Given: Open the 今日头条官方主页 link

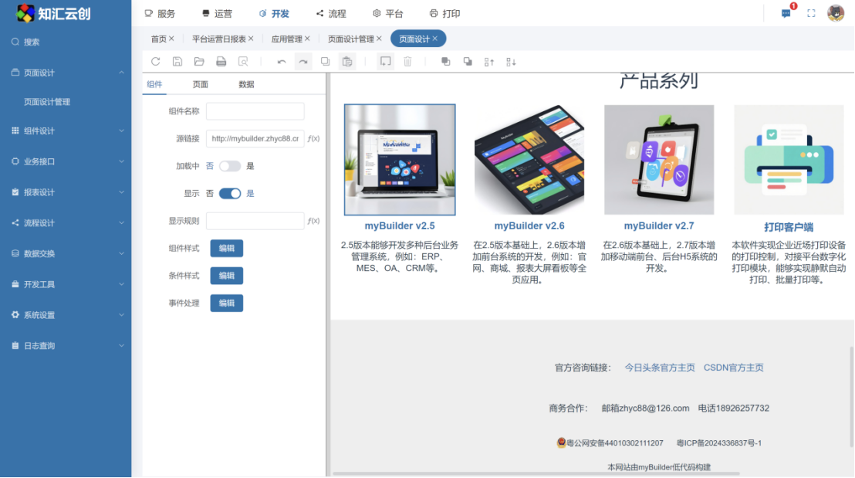Looking at the screenshot, I should [x=660, y=368].
